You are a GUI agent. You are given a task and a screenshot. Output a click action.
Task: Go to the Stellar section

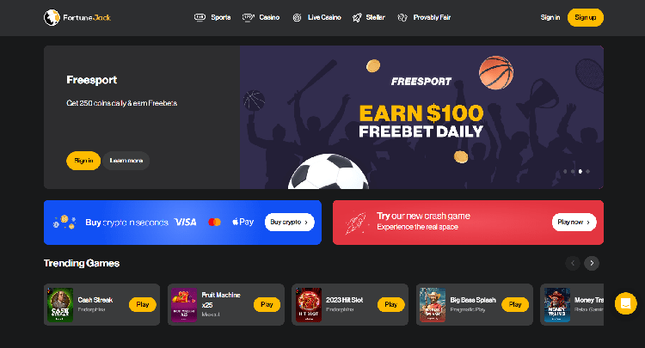tap(369, 17)
